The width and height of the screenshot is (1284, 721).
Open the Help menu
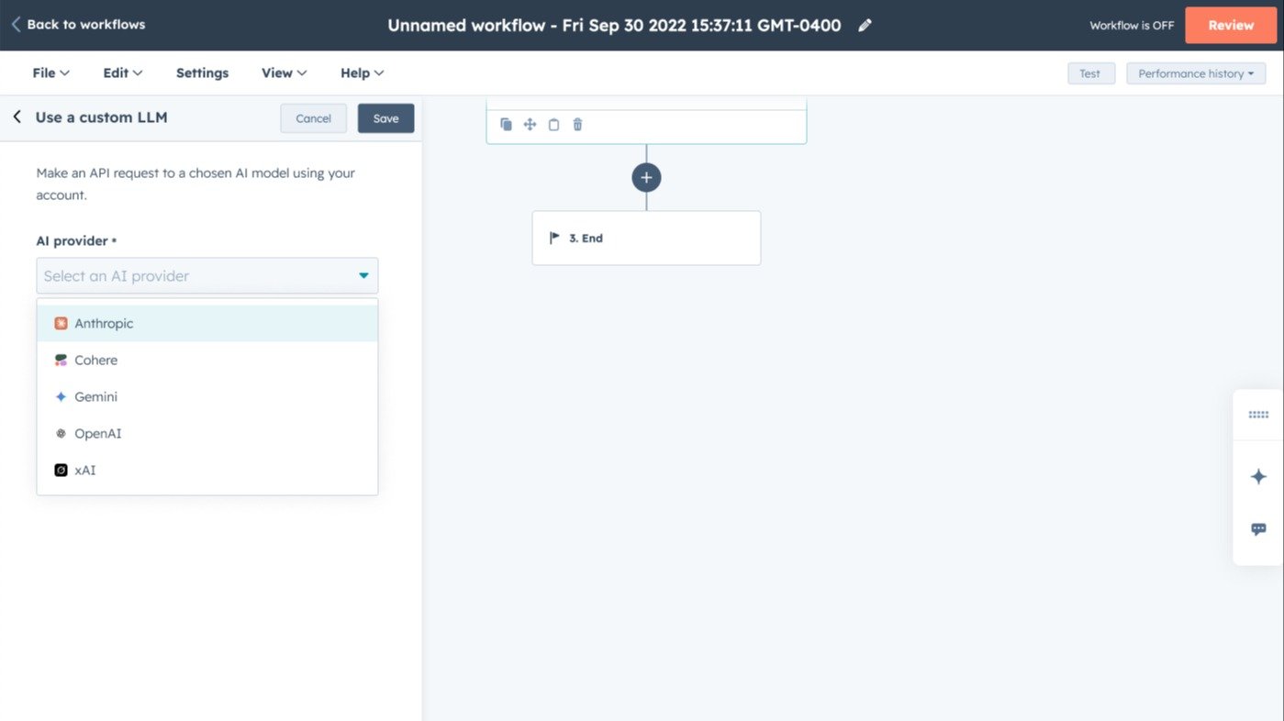[x=361, y=72]
